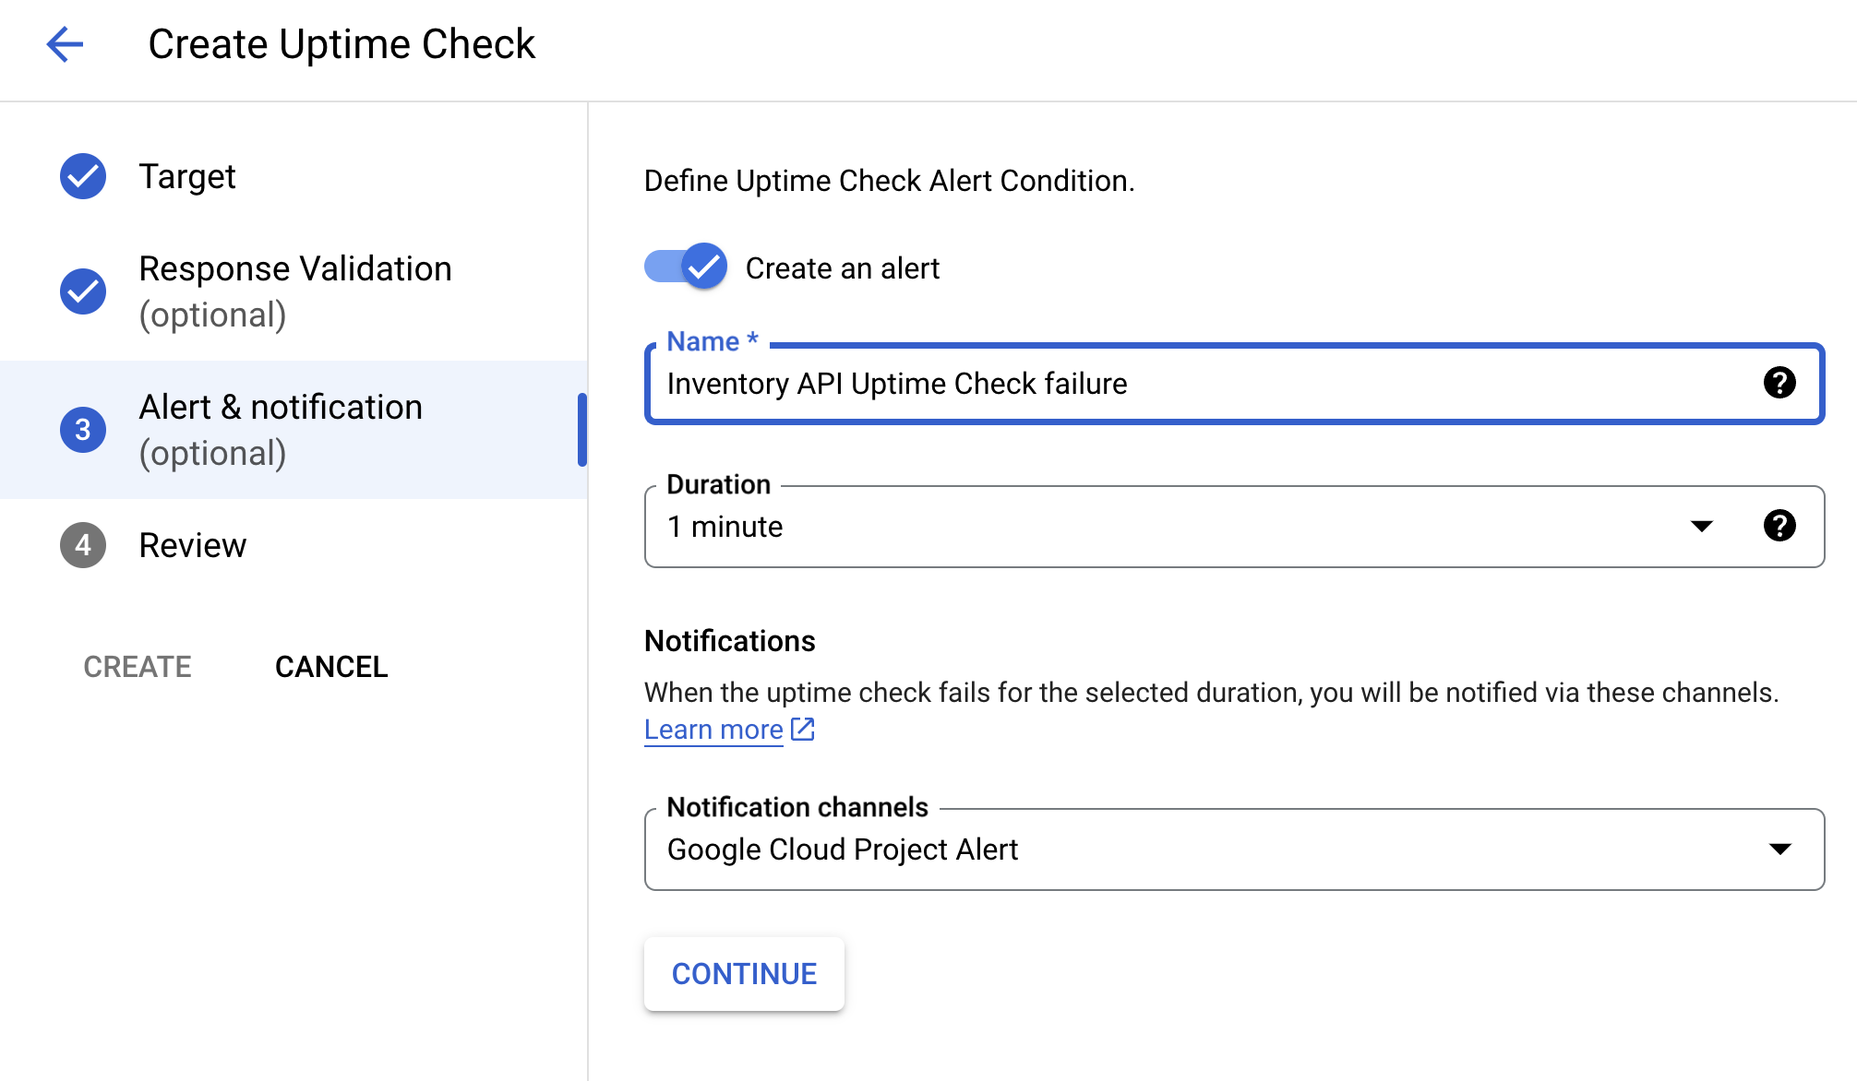Go to the Review step
Viewport: 1857px width, 1081px height.
(192, 545)
